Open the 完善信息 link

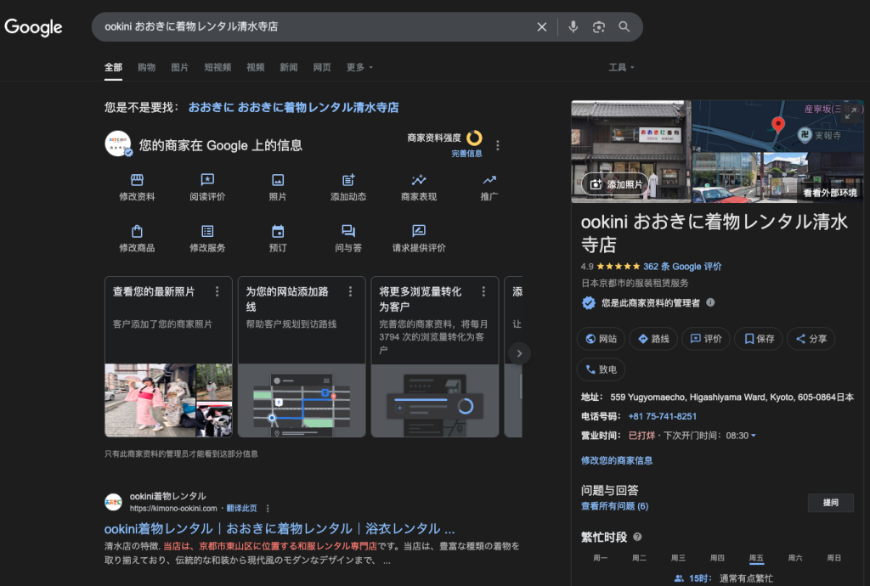pyautogui.click(x=466, y=154)
